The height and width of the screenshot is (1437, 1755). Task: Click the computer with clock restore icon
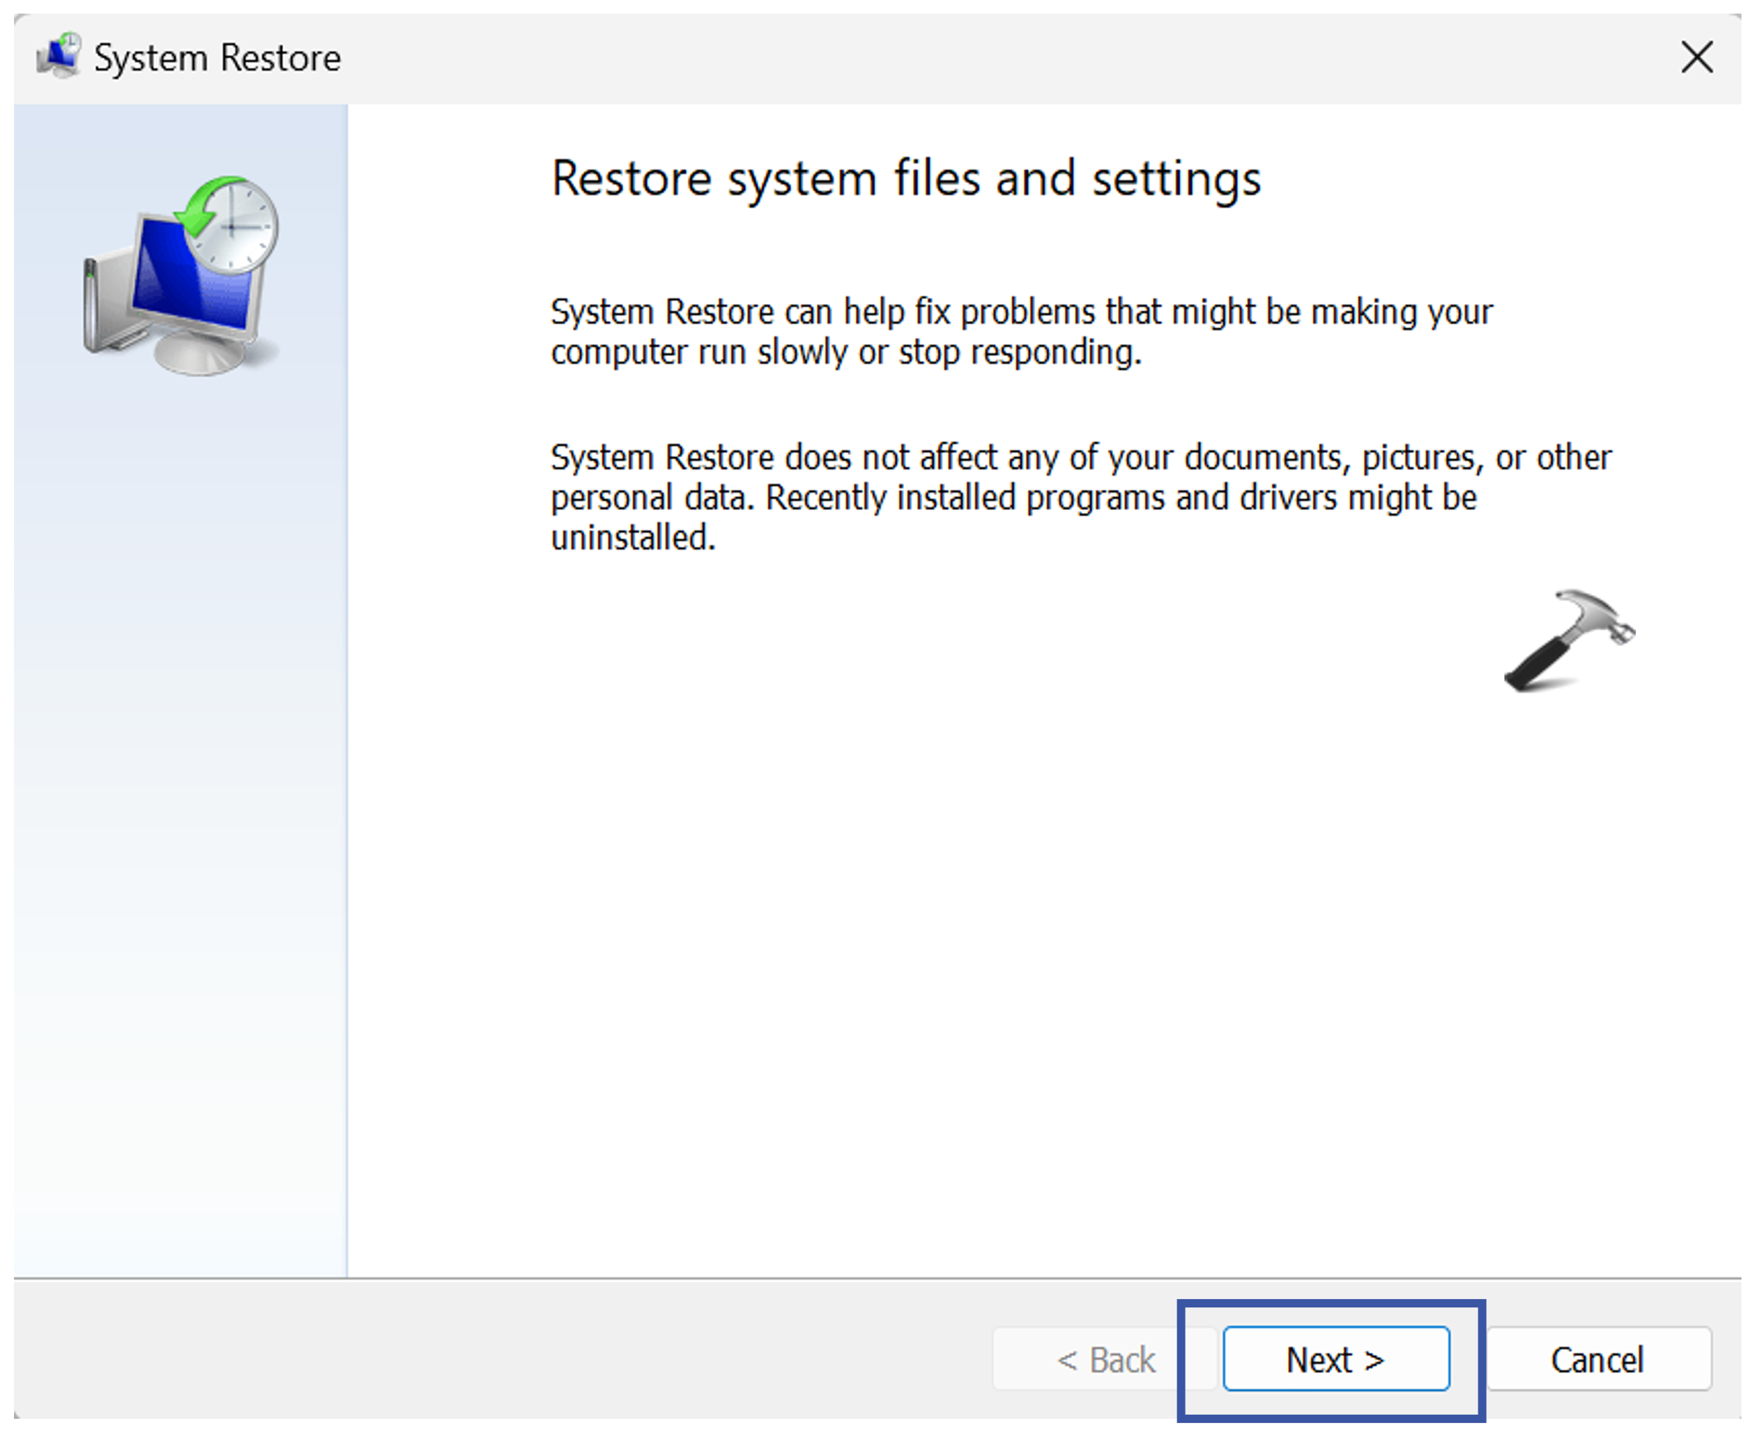click(182, 277)
